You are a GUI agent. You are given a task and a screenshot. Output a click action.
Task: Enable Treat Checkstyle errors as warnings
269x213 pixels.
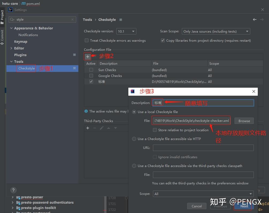(x=87, y=40)
